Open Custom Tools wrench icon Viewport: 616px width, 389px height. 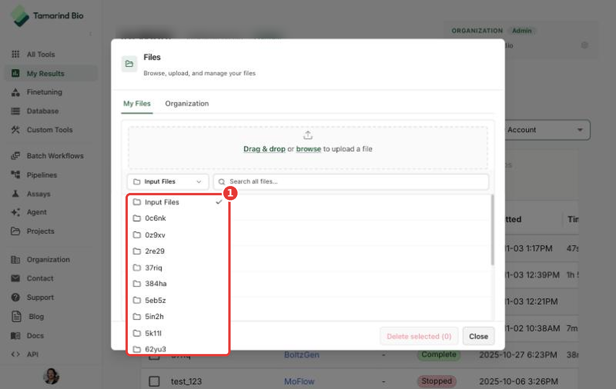point(15,130)
